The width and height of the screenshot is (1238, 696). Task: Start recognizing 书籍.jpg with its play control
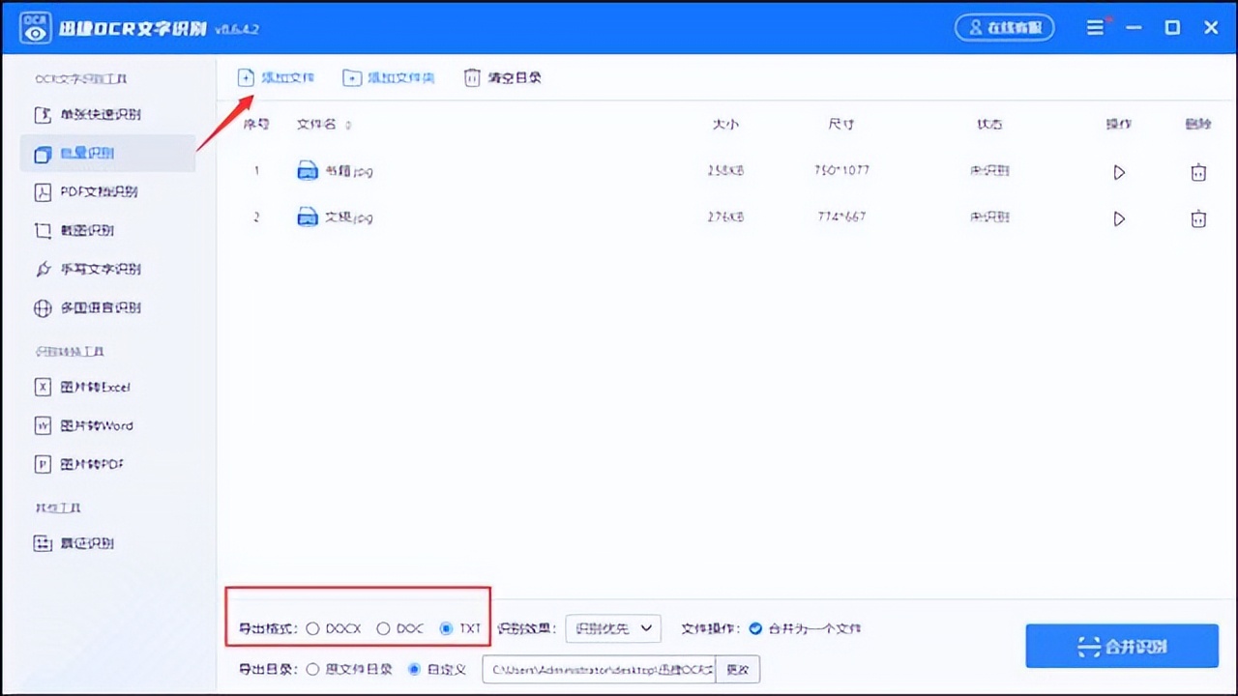click(1119, 172)
